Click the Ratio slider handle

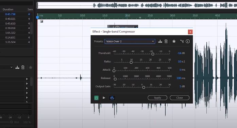131,62
